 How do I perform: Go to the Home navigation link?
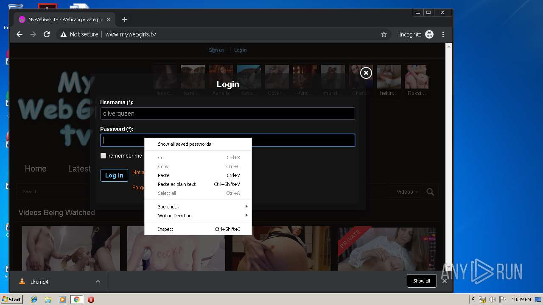click(x=36, y=169)
